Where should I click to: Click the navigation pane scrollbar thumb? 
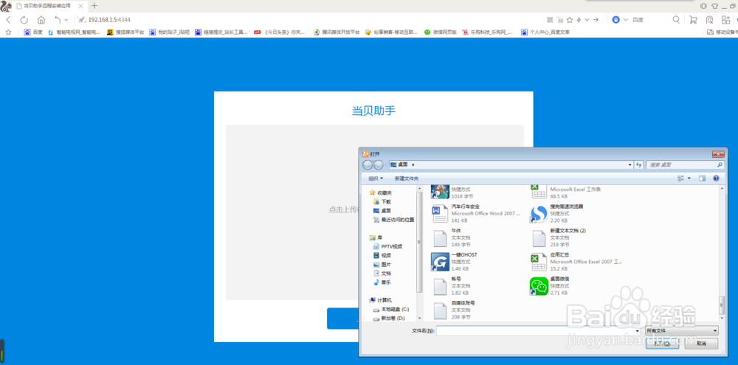tap(419, 243)
